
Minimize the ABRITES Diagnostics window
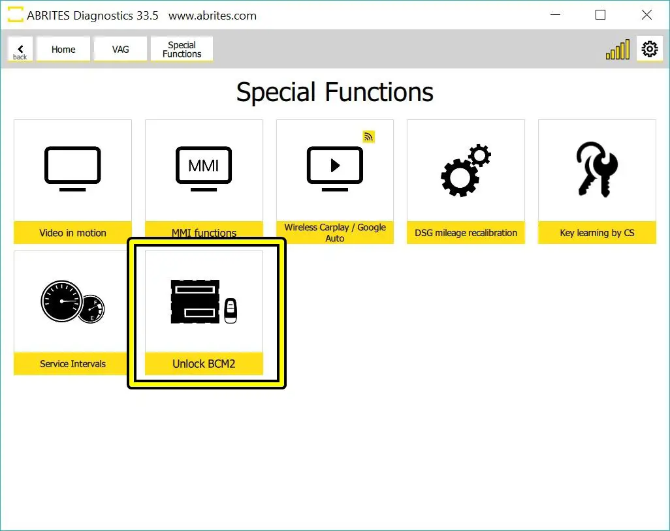(556, 15)
